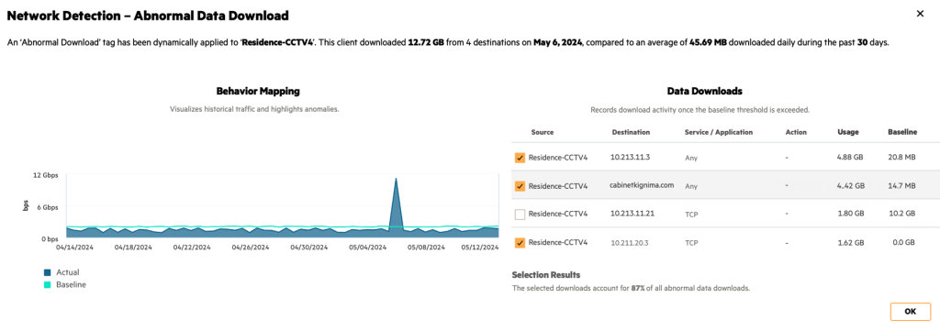This screenshot has height=331, width=940.
Task: Sort by the Usage column header
Action: coord(847,132)
